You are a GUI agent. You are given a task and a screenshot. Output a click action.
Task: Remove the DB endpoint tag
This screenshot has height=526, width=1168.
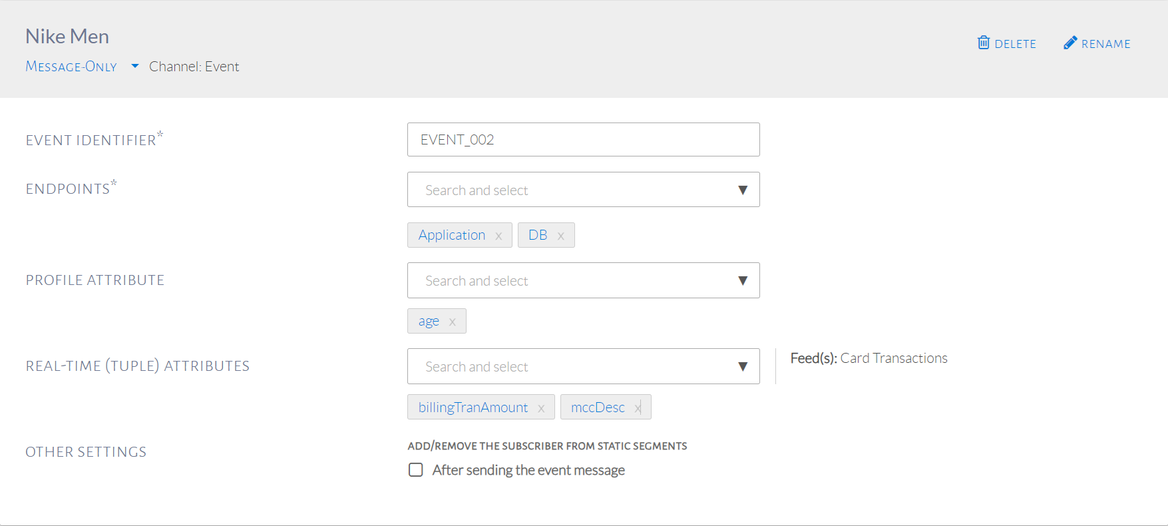(560, 236)
